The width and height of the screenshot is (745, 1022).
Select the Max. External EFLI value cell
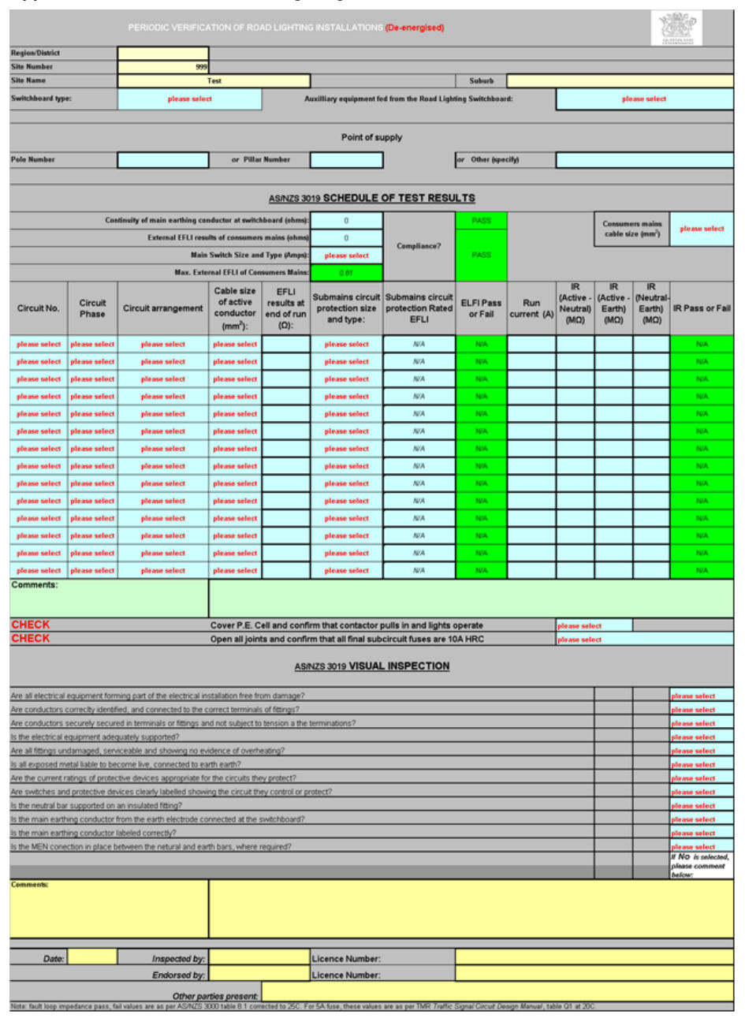(x=347, y=273)
